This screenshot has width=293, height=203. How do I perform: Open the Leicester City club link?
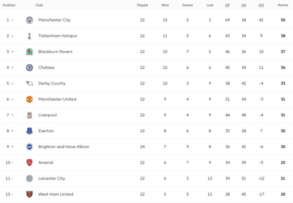(51, 178)
